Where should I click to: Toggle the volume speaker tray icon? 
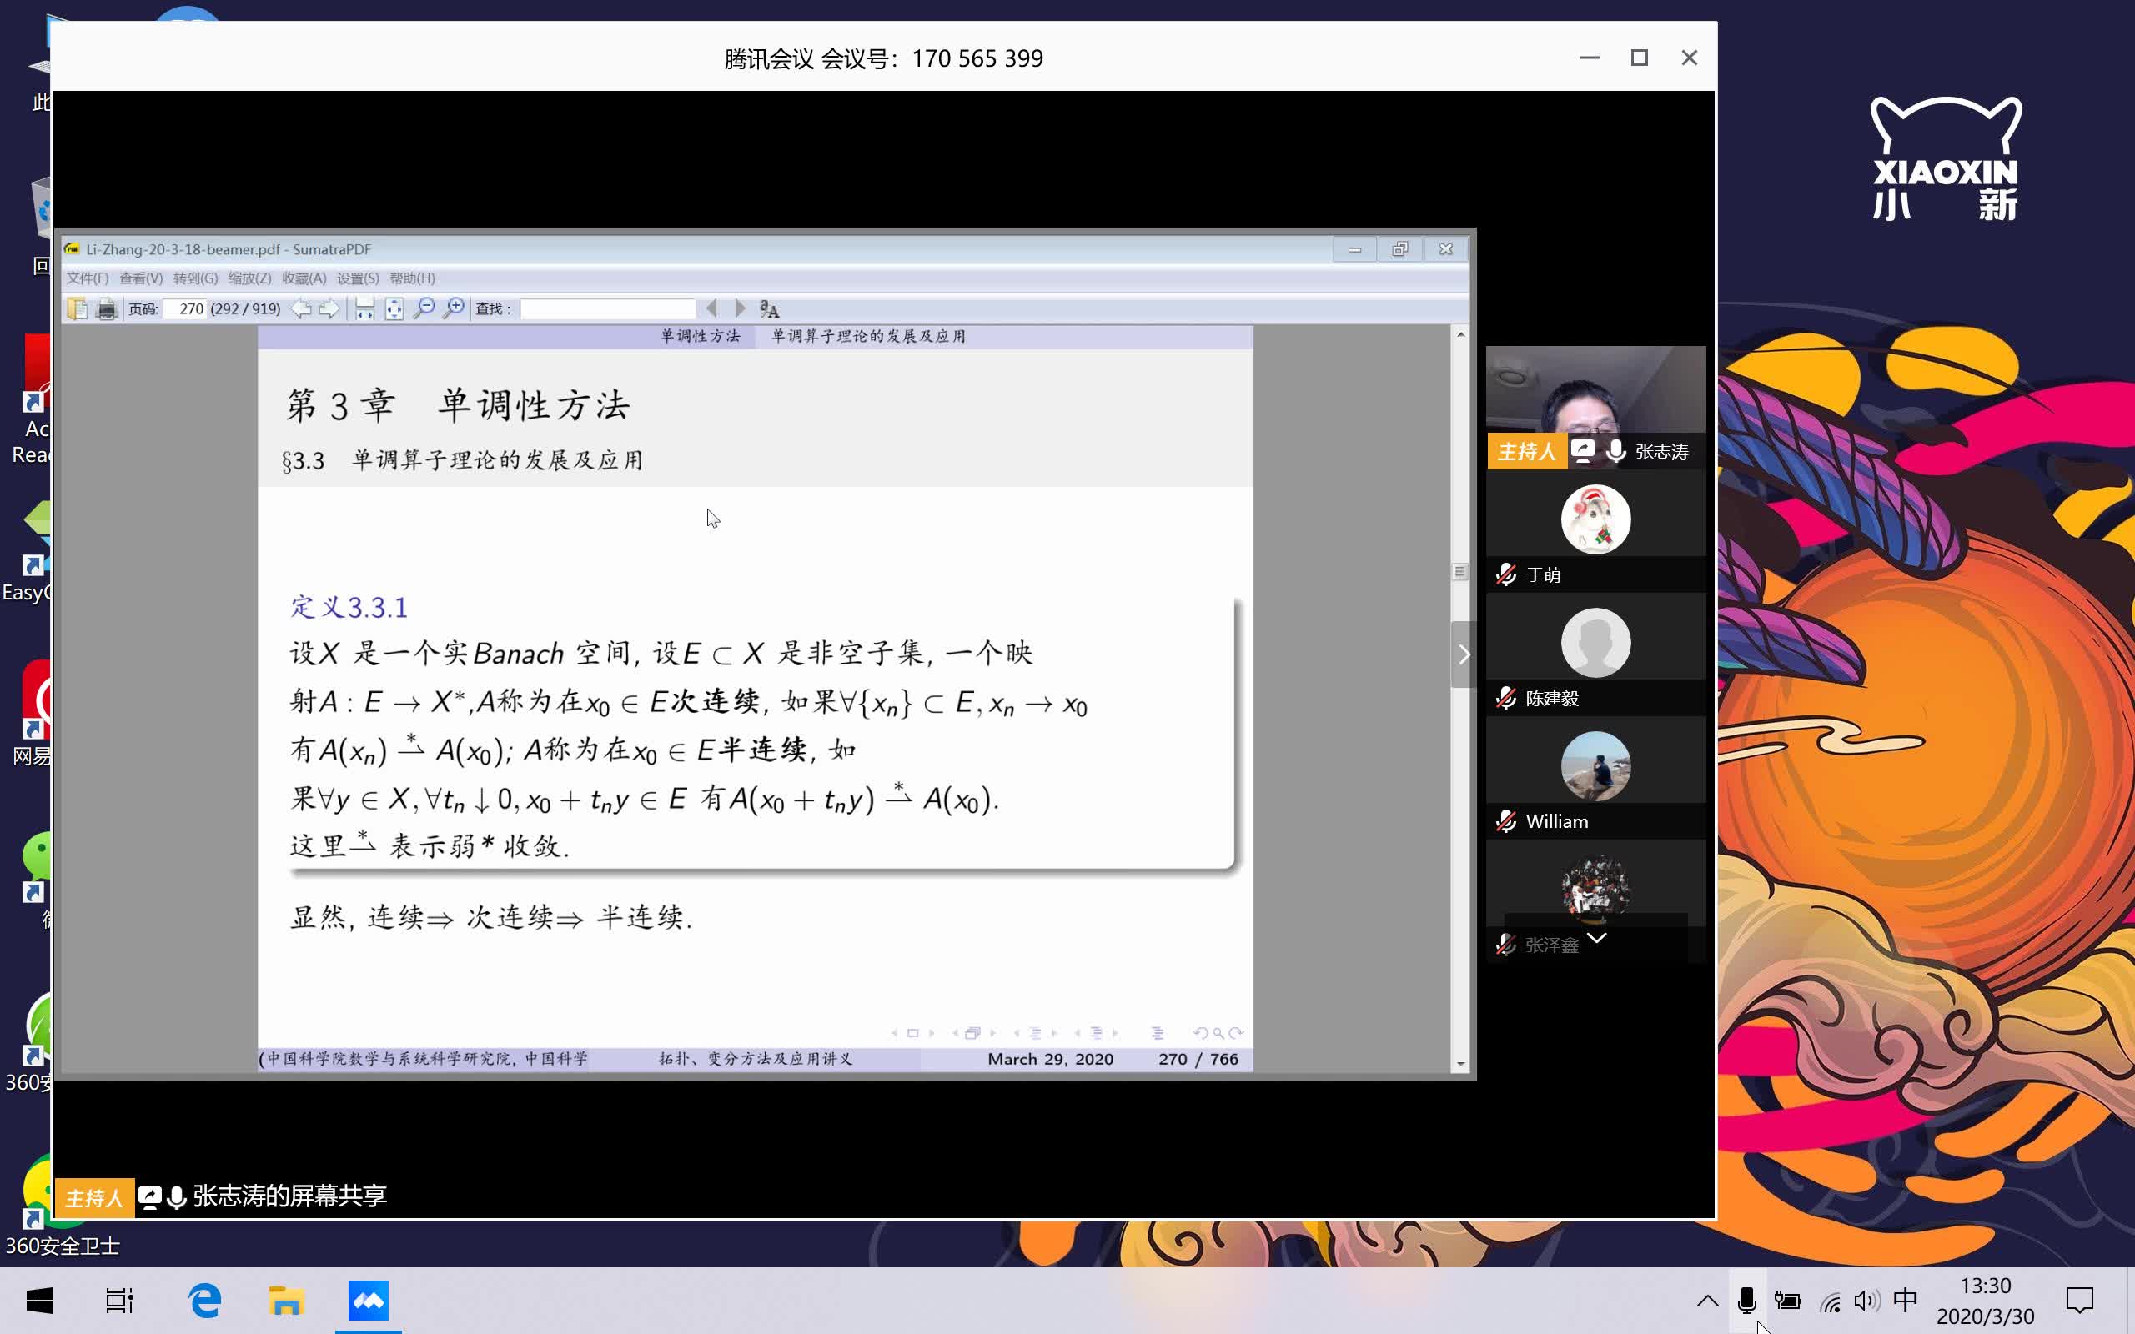[1866, 1301]
